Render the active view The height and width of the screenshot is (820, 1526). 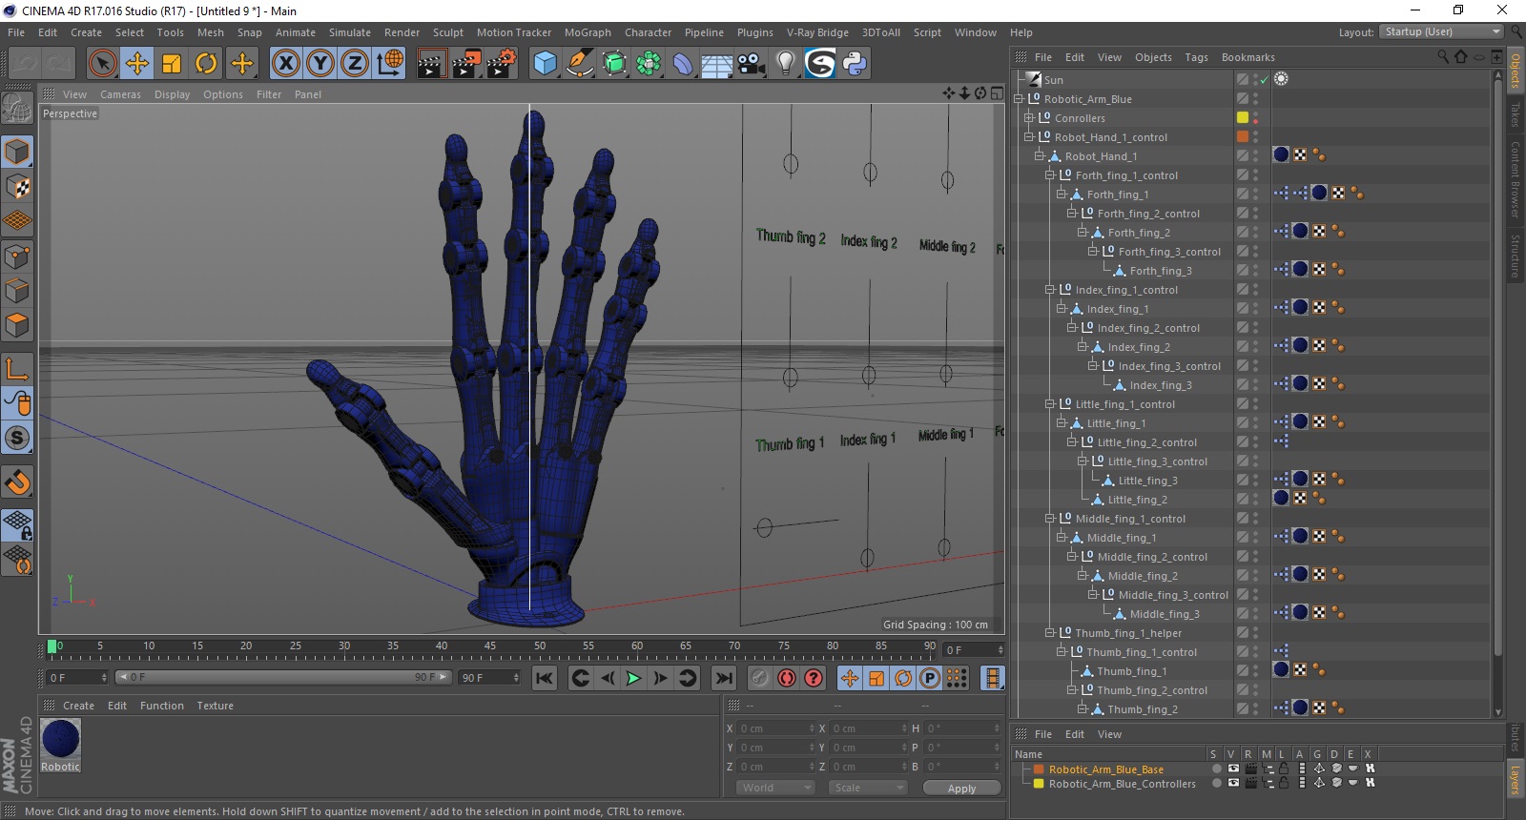[x=431, y=64]
